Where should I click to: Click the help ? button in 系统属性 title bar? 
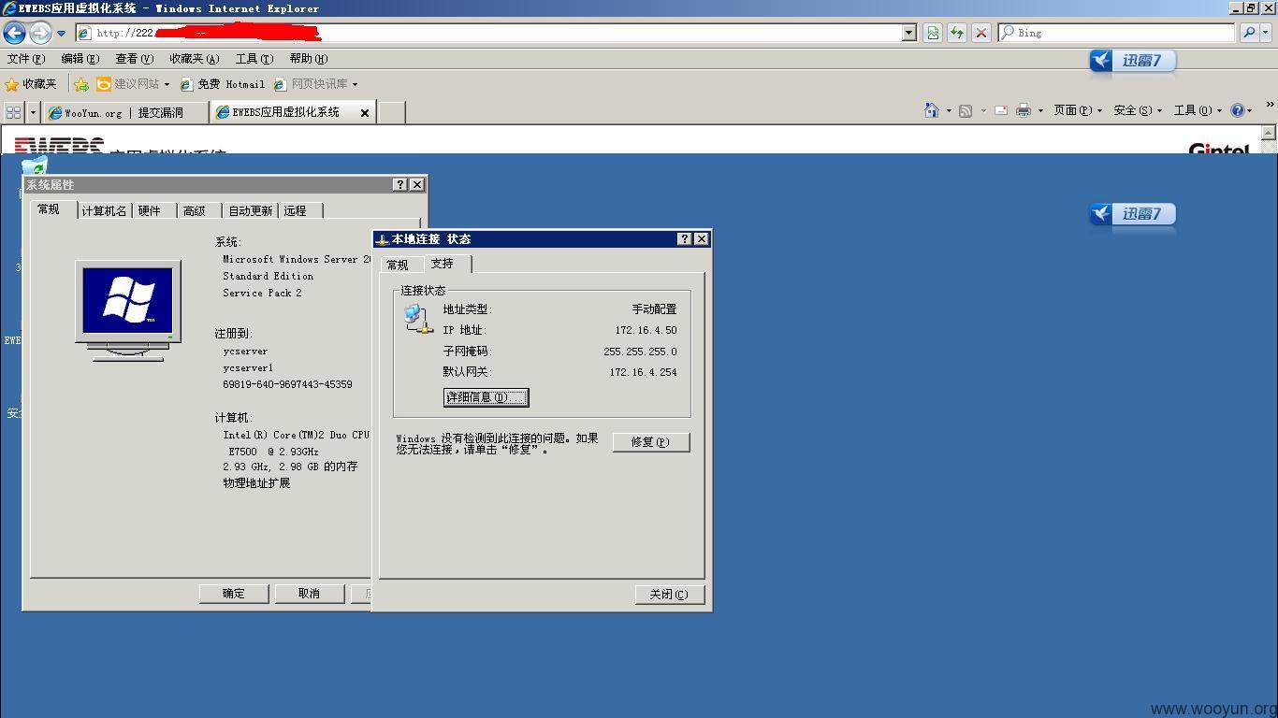click(400, 185)
